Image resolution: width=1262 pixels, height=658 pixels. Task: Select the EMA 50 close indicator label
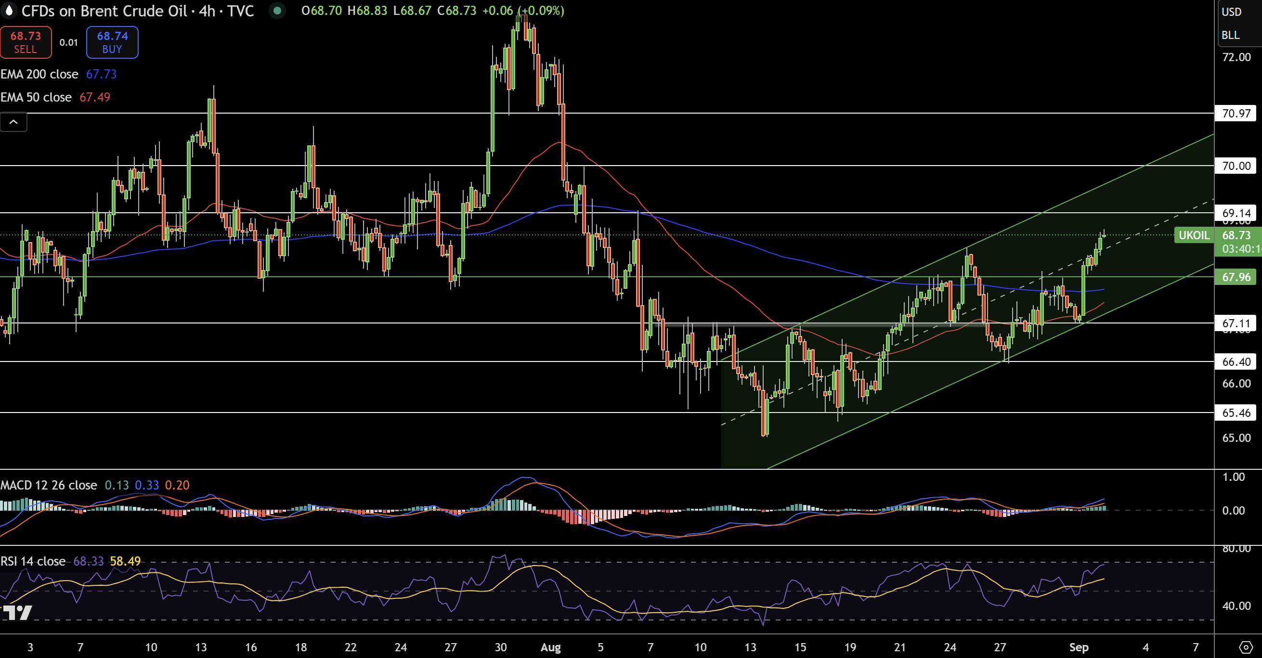coord(36,97)
